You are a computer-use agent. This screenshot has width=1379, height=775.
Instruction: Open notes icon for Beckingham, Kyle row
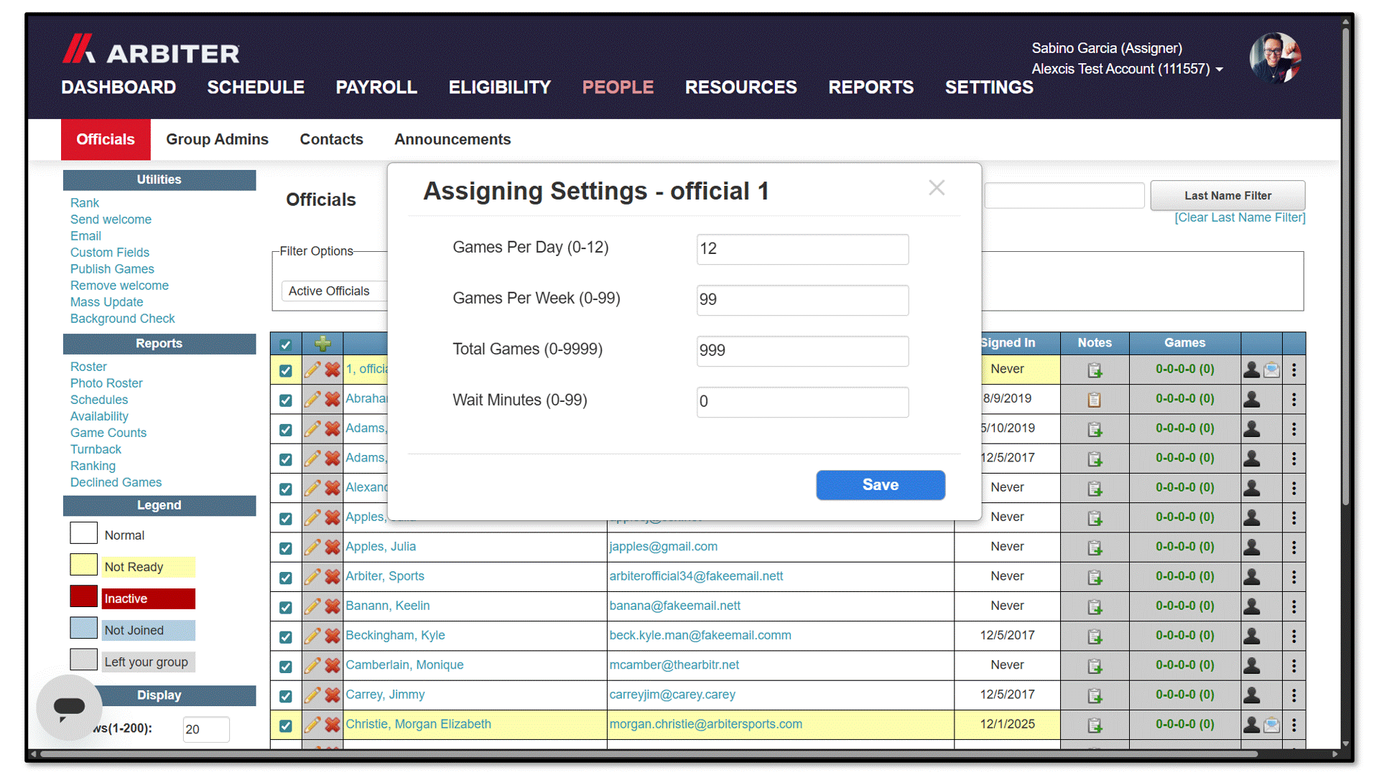tap(1095, 637)
